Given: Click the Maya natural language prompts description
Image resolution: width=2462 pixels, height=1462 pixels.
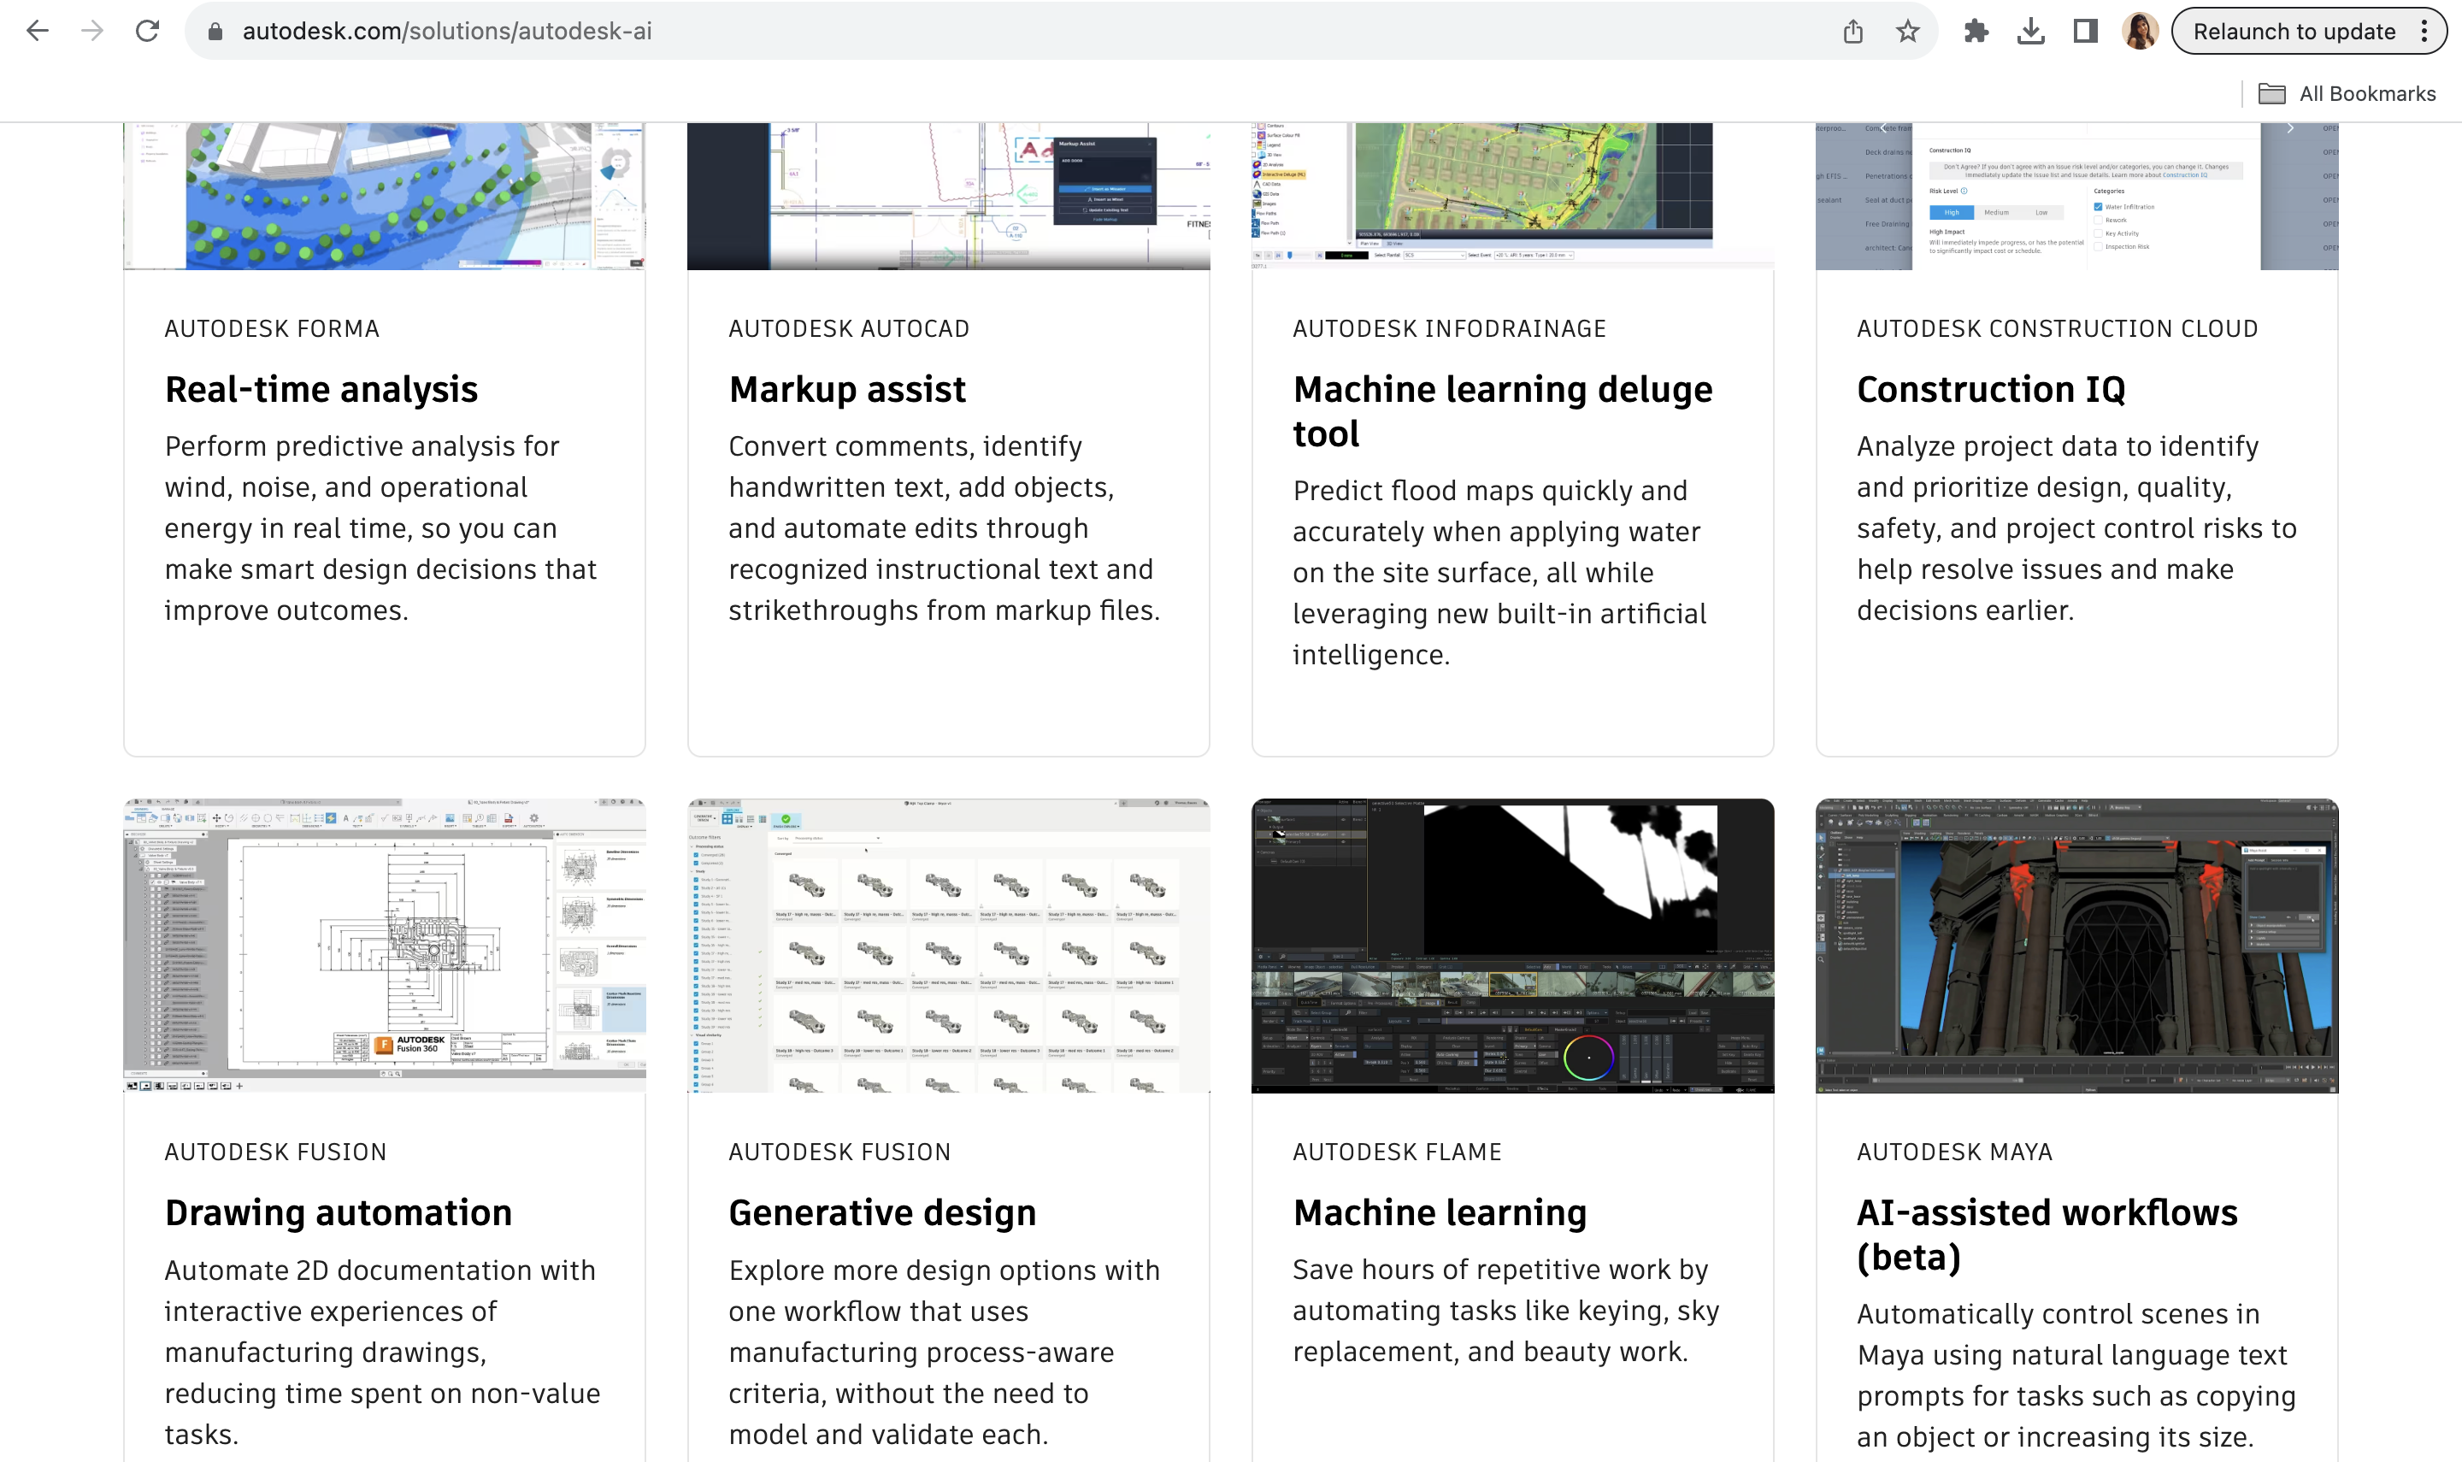Looking at the screenshot, I should tap(2077, 1376).
